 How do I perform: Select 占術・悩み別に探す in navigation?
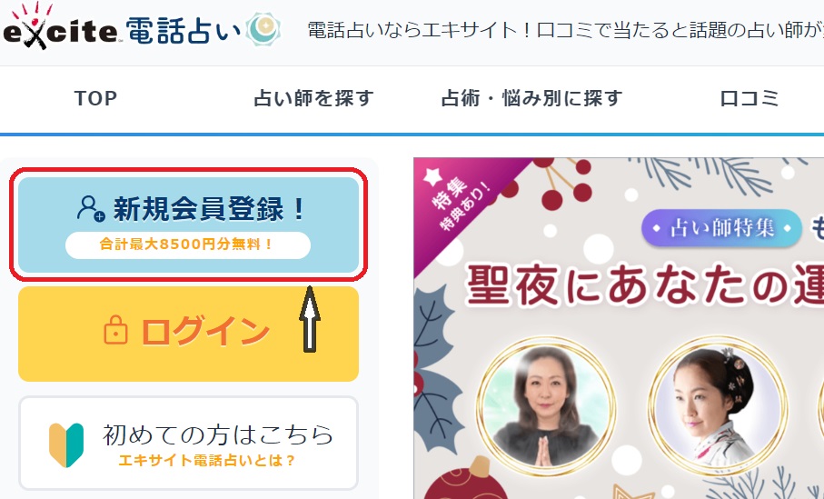[x=531, y=98]
